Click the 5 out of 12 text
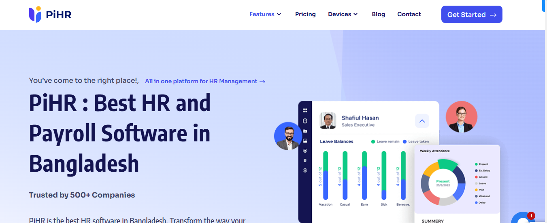This screenshot has height=223, width=547. coord(320,176)
